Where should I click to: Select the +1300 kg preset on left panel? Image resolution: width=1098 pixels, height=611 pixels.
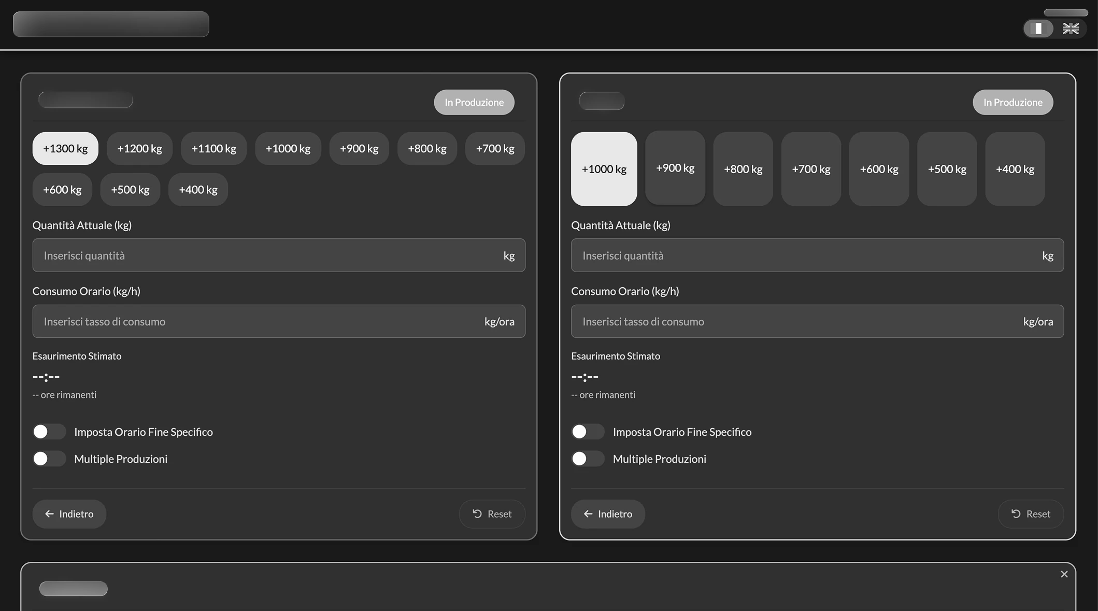65,148
